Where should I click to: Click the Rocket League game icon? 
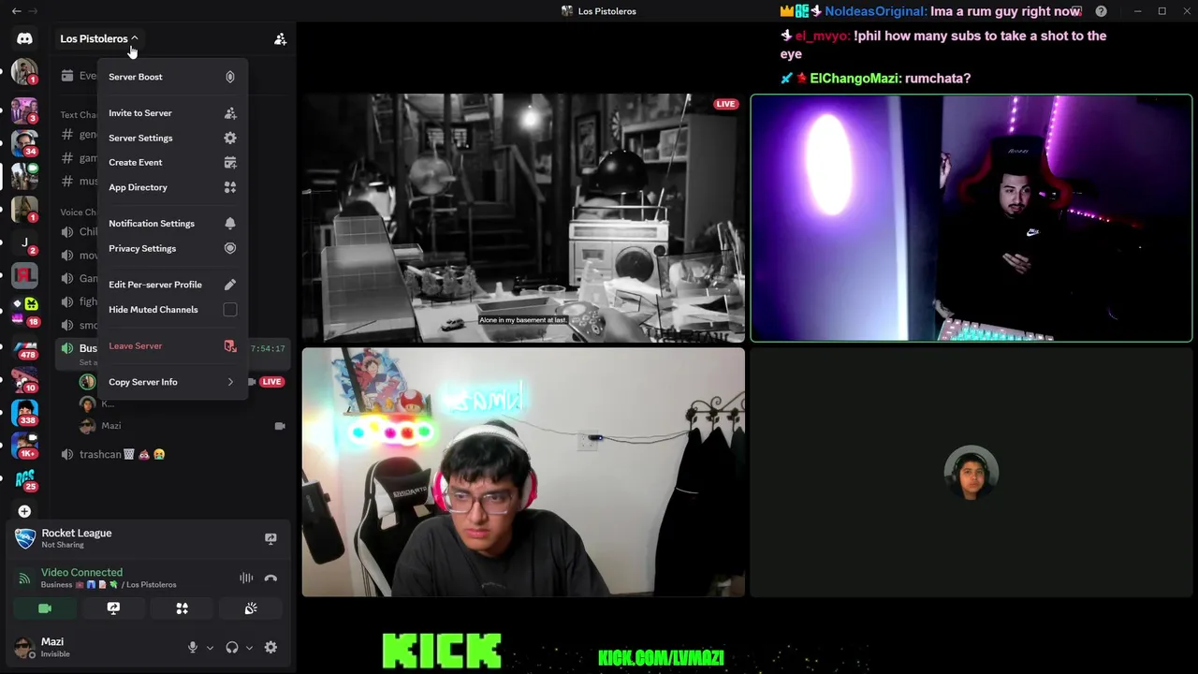click(24, 538)
